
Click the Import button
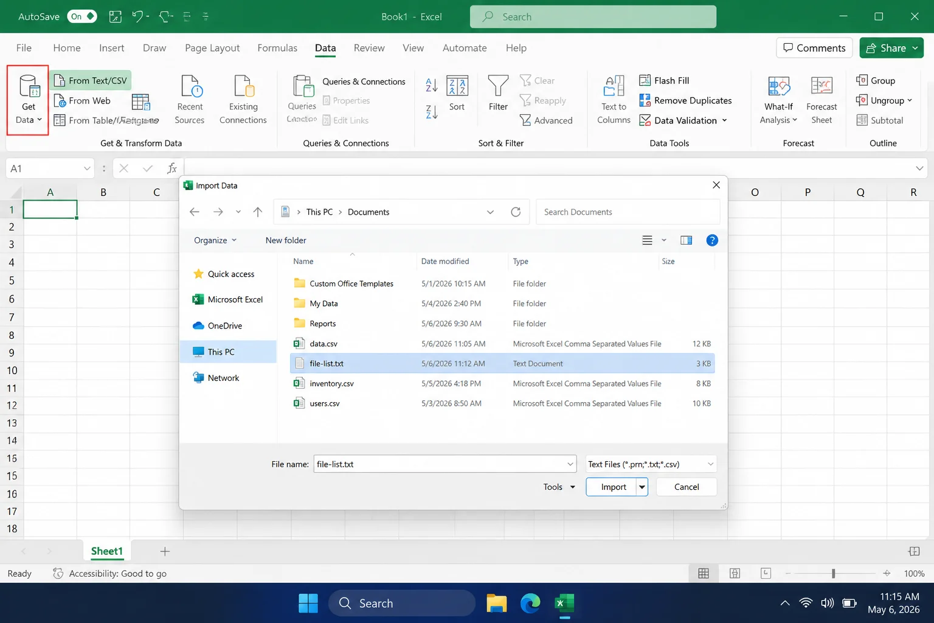tap(612, 487)
